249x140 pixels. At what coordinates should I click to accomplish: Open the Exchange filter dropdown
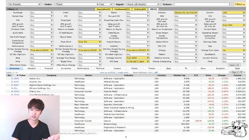point(42,12)
